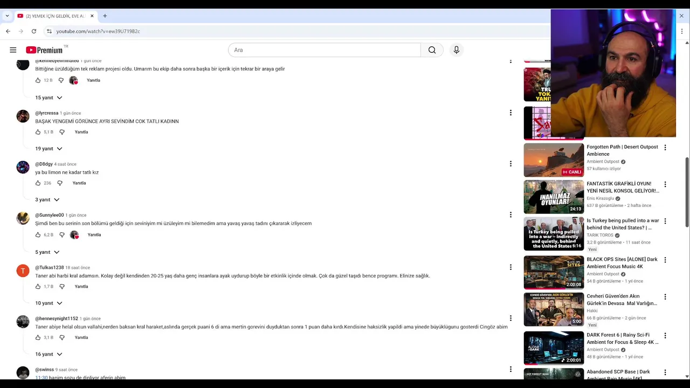Expand the 16 yanıt replies

[x=49, y=354]
